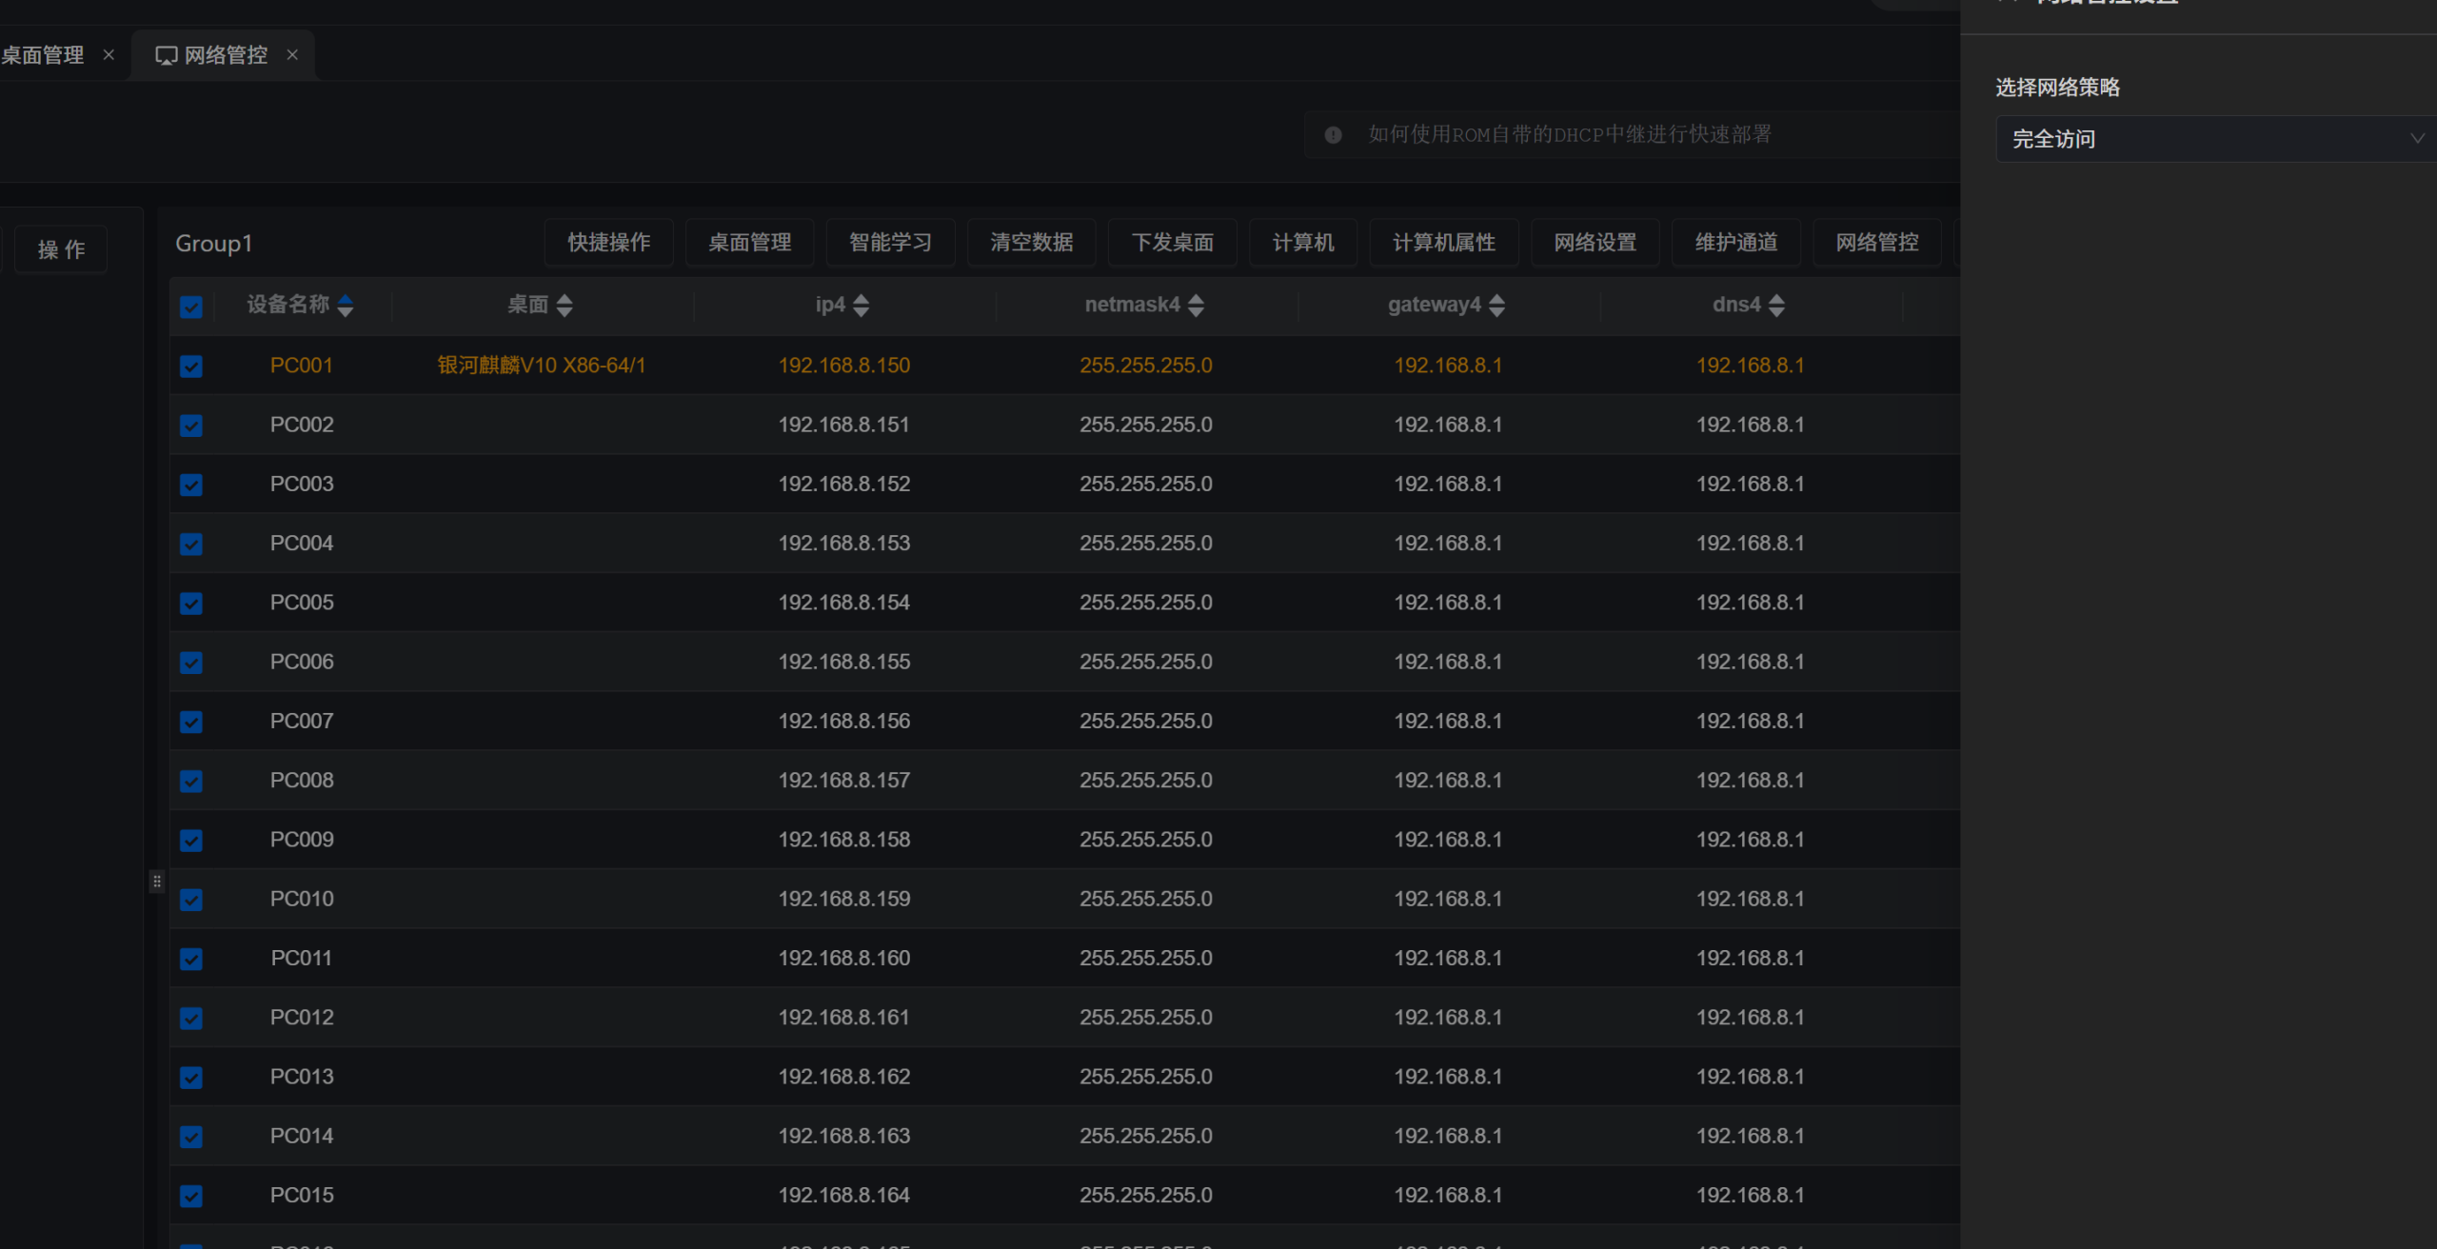Click the 操作 button on the left
The height and width of the screenshot is (1249, 2437).
coord(61,249)
